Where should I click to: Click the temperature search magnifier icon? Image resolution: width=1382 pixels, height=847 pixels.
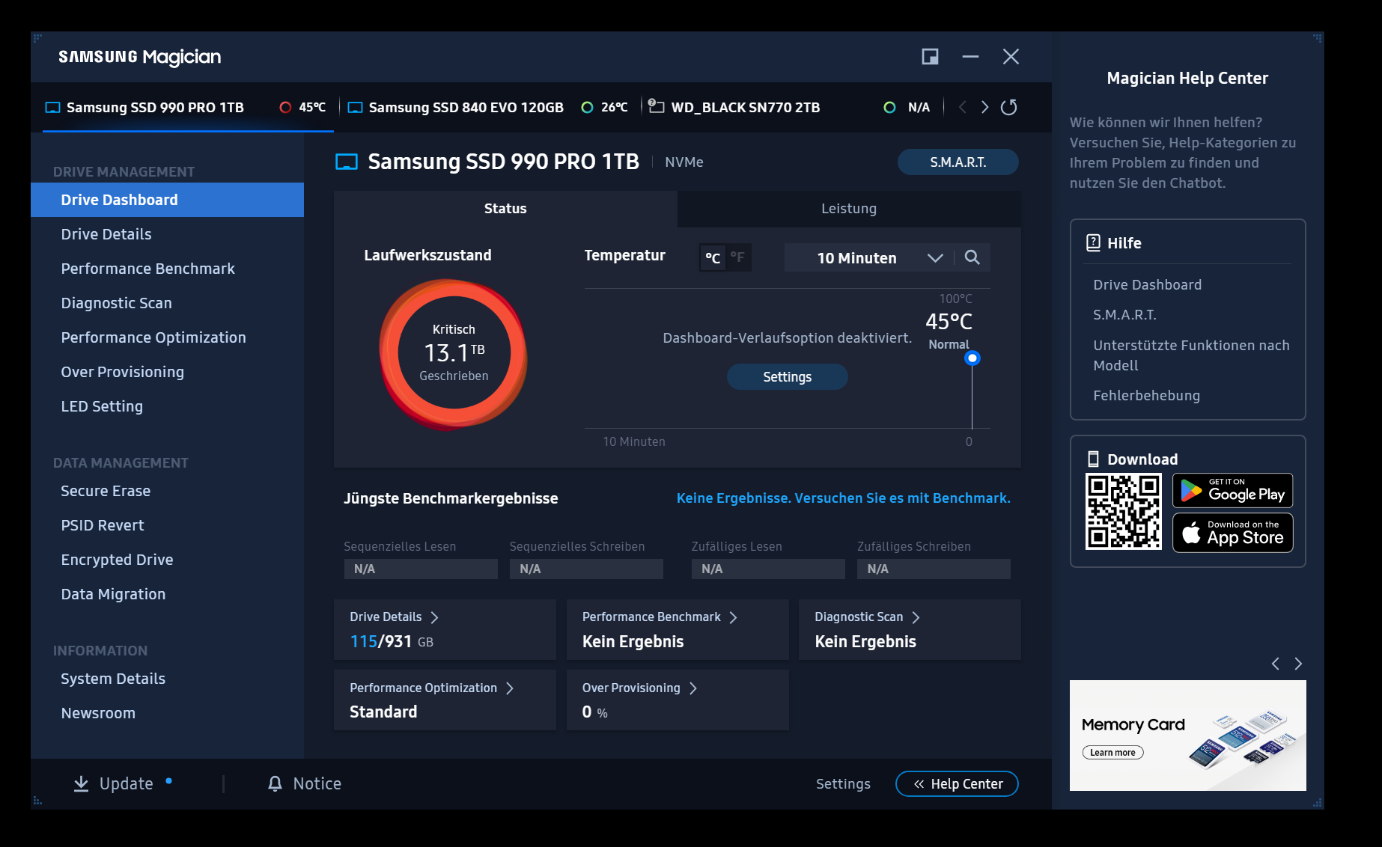(x=972, y=257)
